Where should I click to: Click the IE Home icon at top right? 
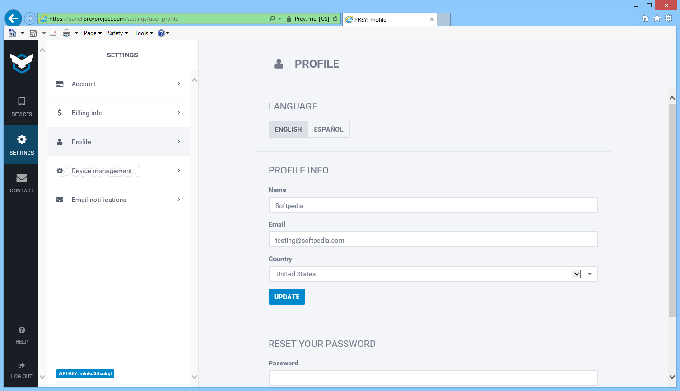point(645,18)
